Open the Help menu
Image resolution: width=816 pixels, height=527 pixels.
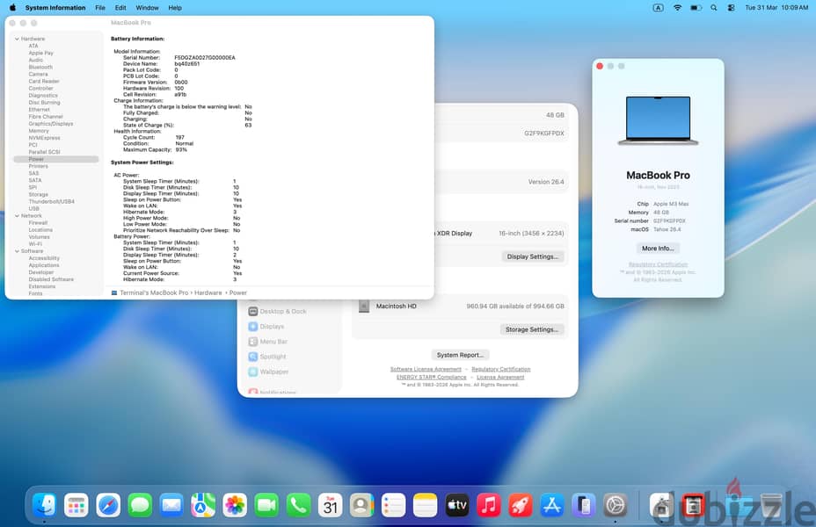175,8
